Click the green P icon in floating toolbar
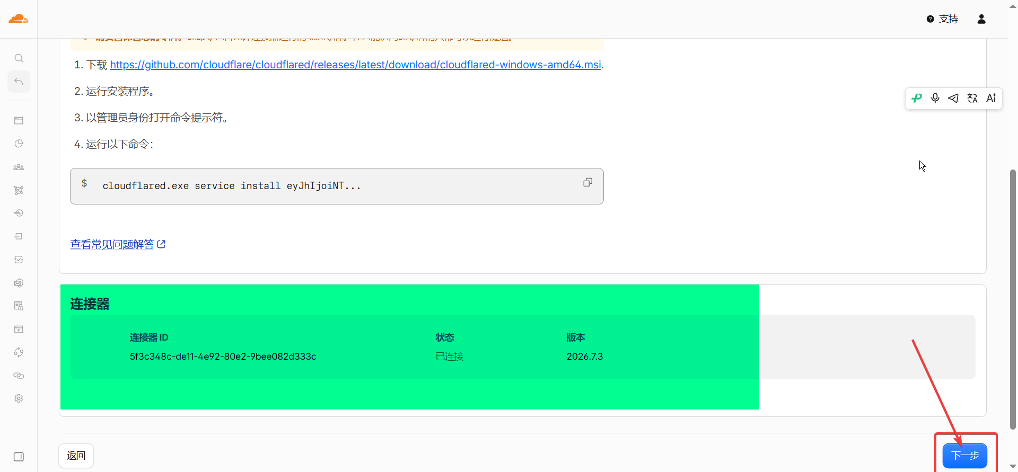This screenshot has width=1018, height=472. [x=917, y=98]
